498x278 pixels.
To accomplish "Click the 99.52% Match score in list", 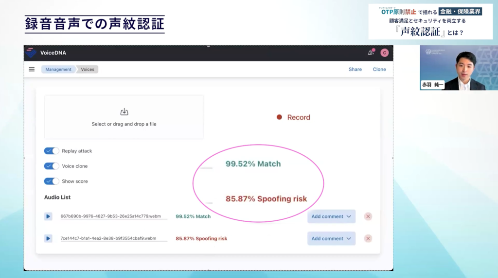I will point(193,216).
